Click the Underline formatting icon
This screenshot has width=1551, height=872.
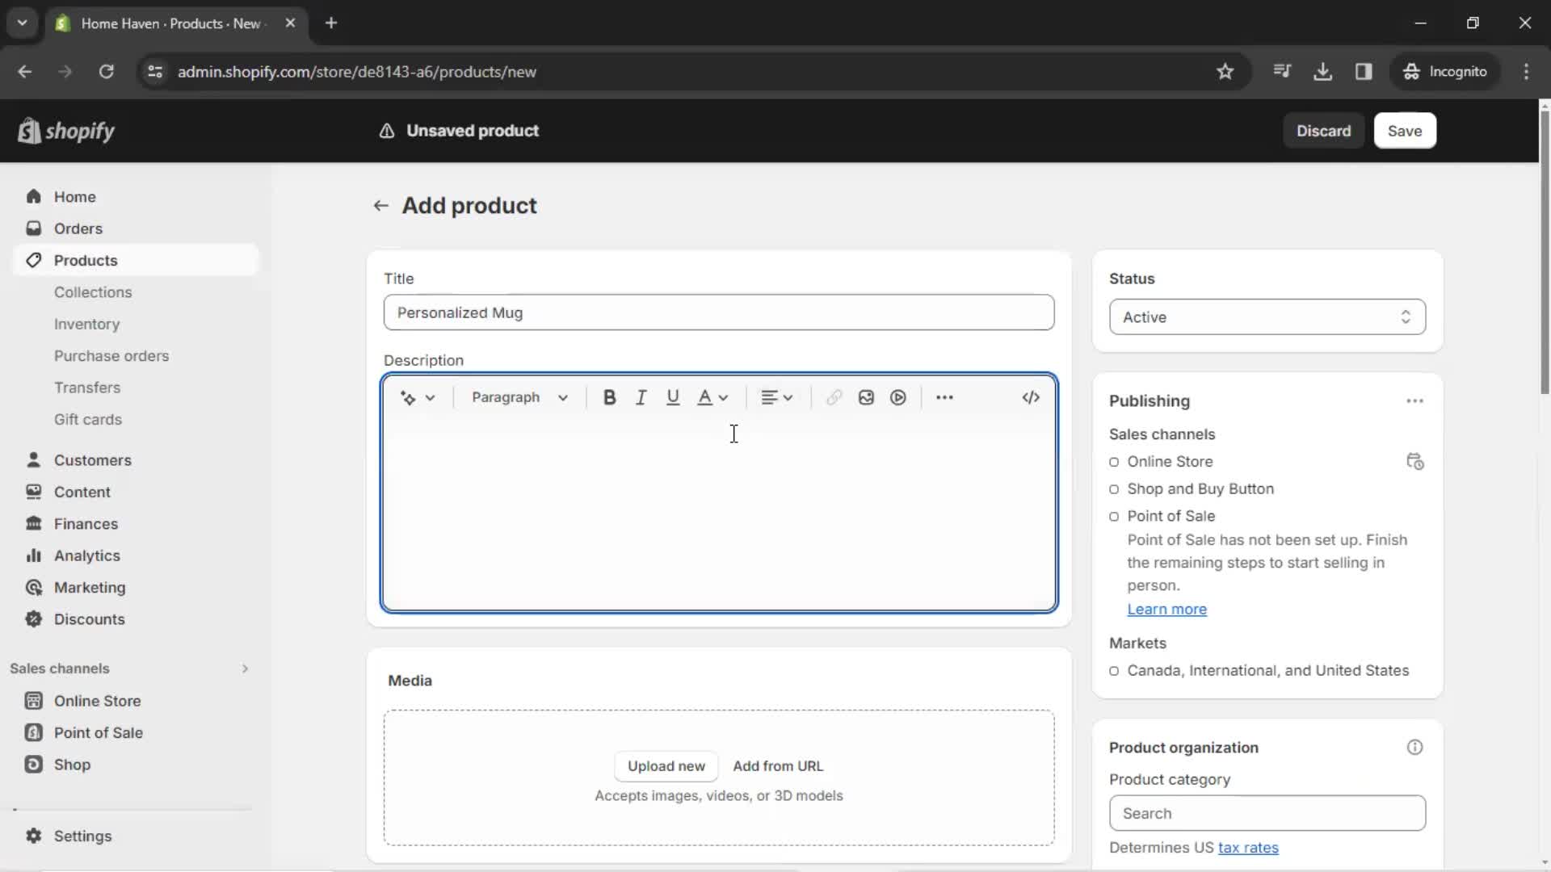[x=672, y=397]
